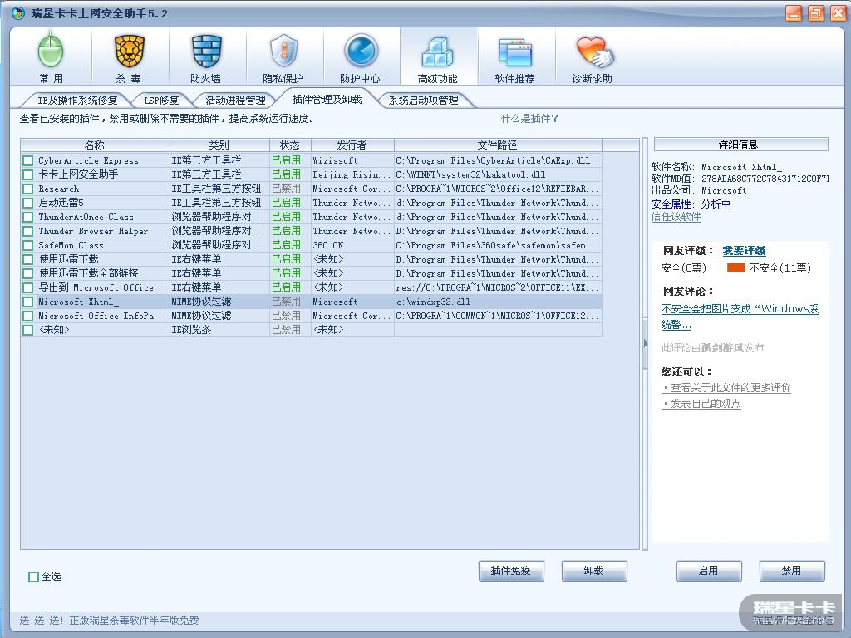This screenshot has width=851, height=638.
Task: Check the <未知> IE浏览条 row checkbox
Action: coord(27,330)
